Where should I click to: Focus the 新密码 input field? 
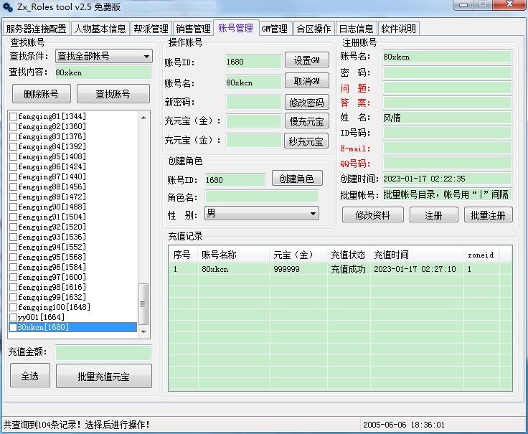(x=253, y=102)
